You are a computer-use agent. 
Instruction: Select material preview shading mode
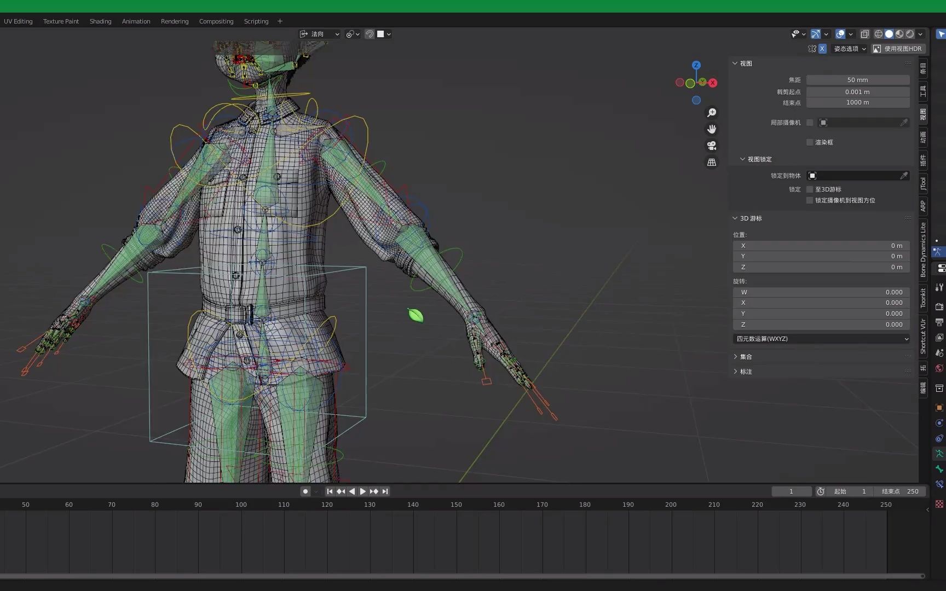click(x=899, y=34)
